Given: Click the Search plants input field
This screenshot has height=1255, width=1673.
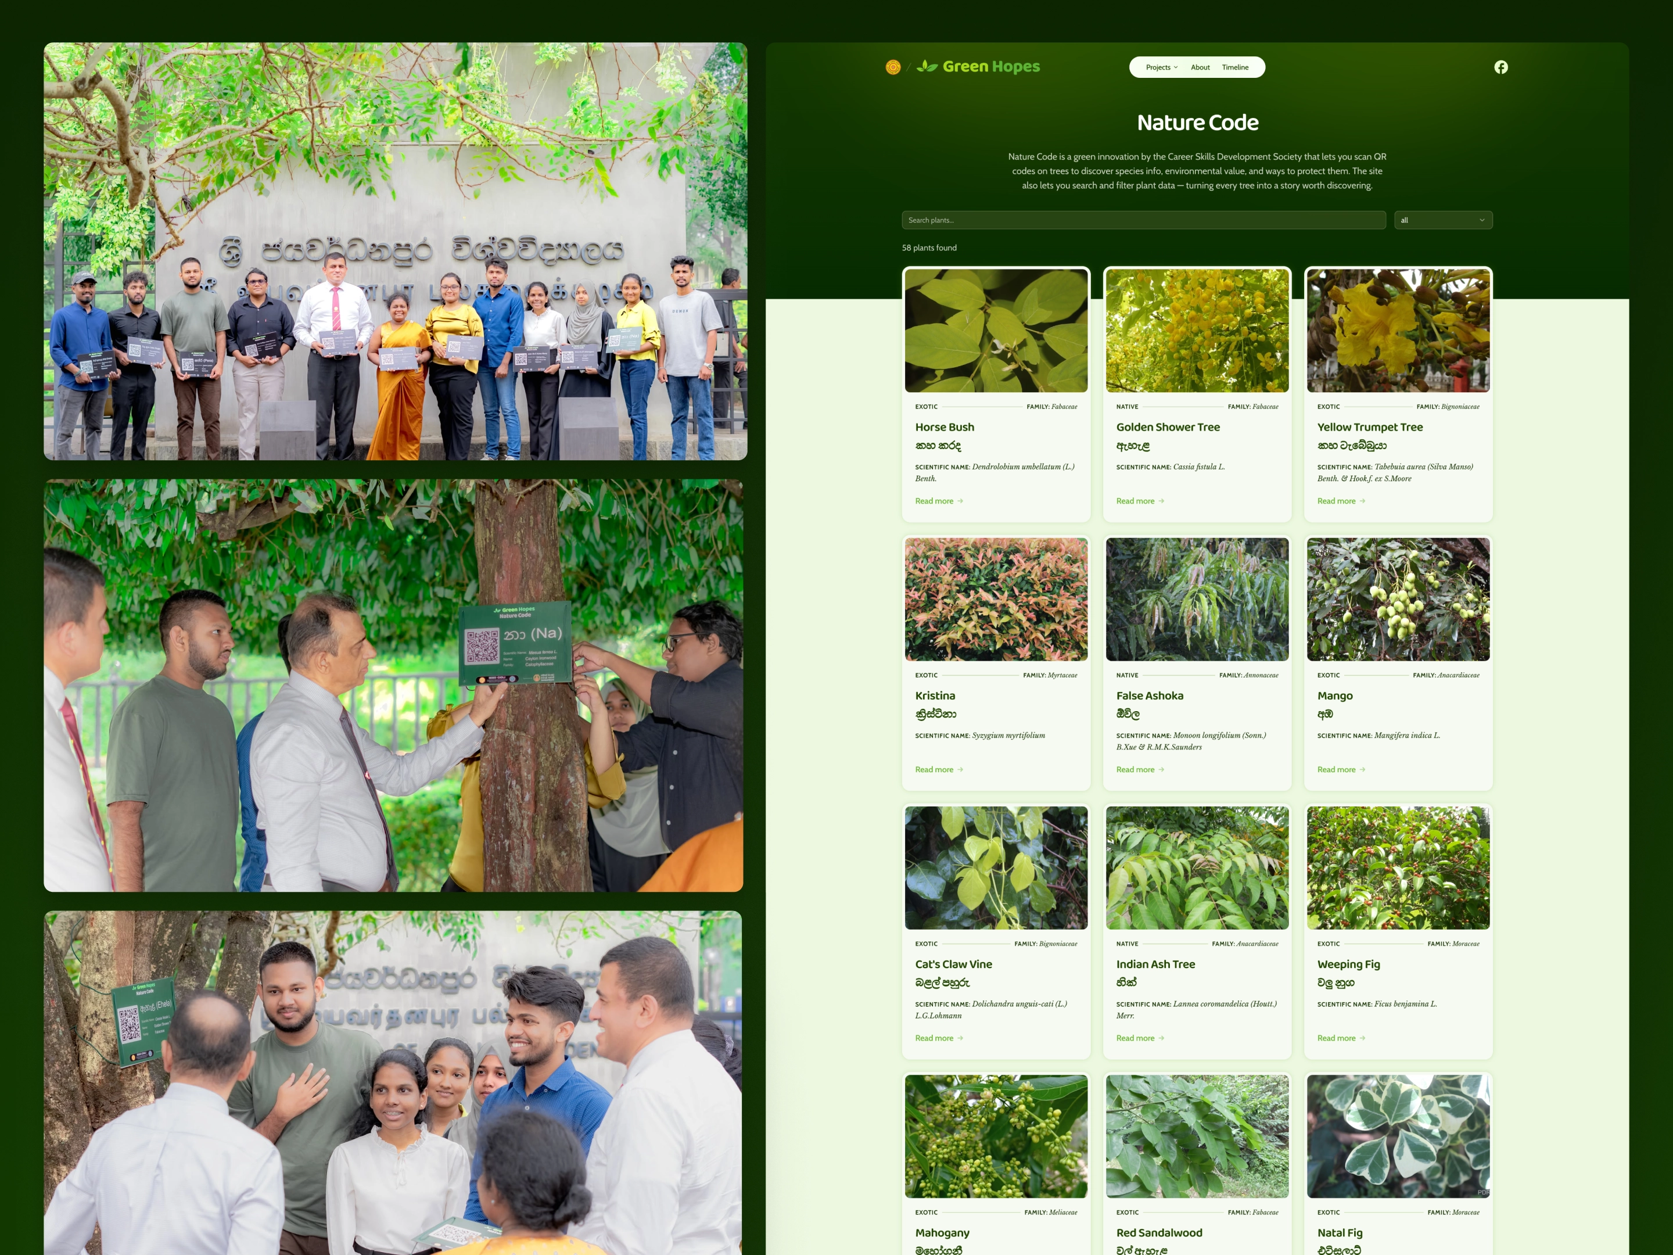Looking at the screenshot, I should point(1144,220).
